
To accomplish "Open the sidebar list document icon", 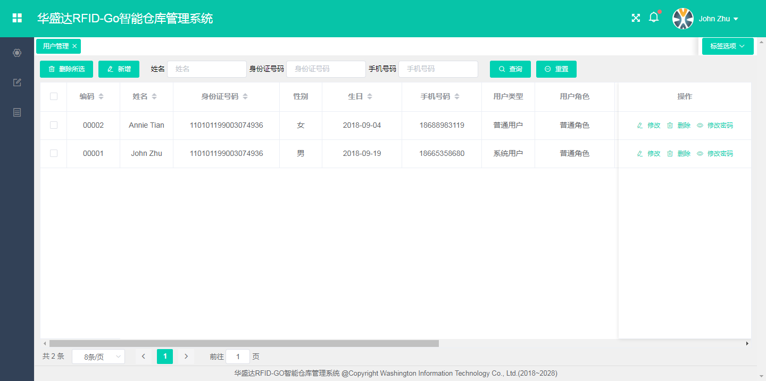I will tap(17, 112).
